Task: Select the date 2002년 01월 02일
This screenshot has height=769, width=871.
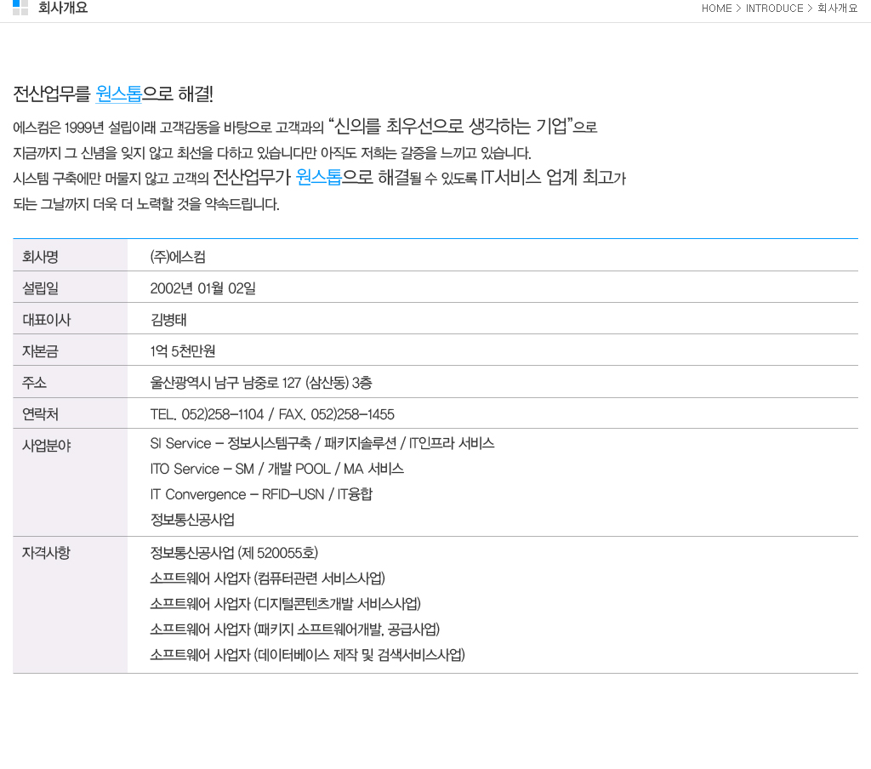Action: pyautogui.click(x=202, y=288)
